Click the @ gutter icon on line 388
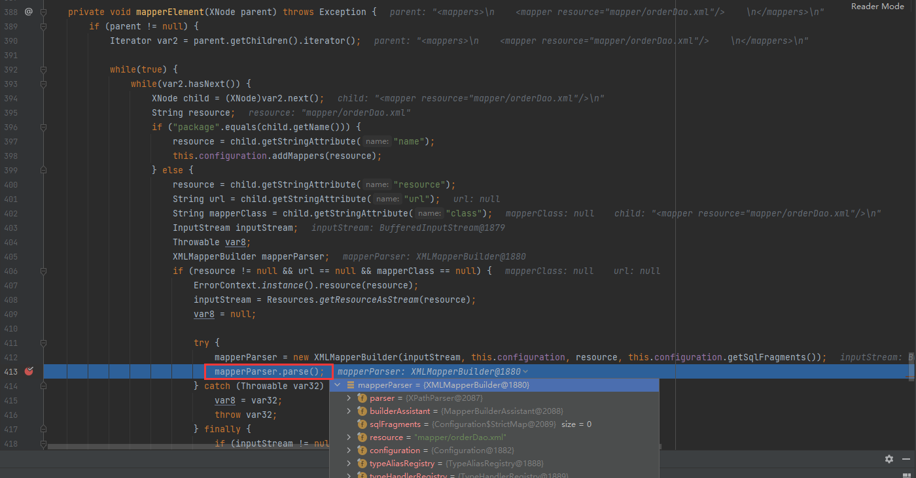Image resolution: width=916 pixels, height=478 pixels. click(29, 12)
